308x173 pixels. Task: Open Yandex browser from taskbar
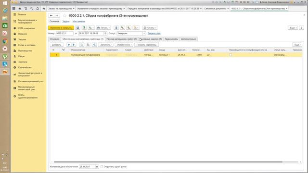5,49
